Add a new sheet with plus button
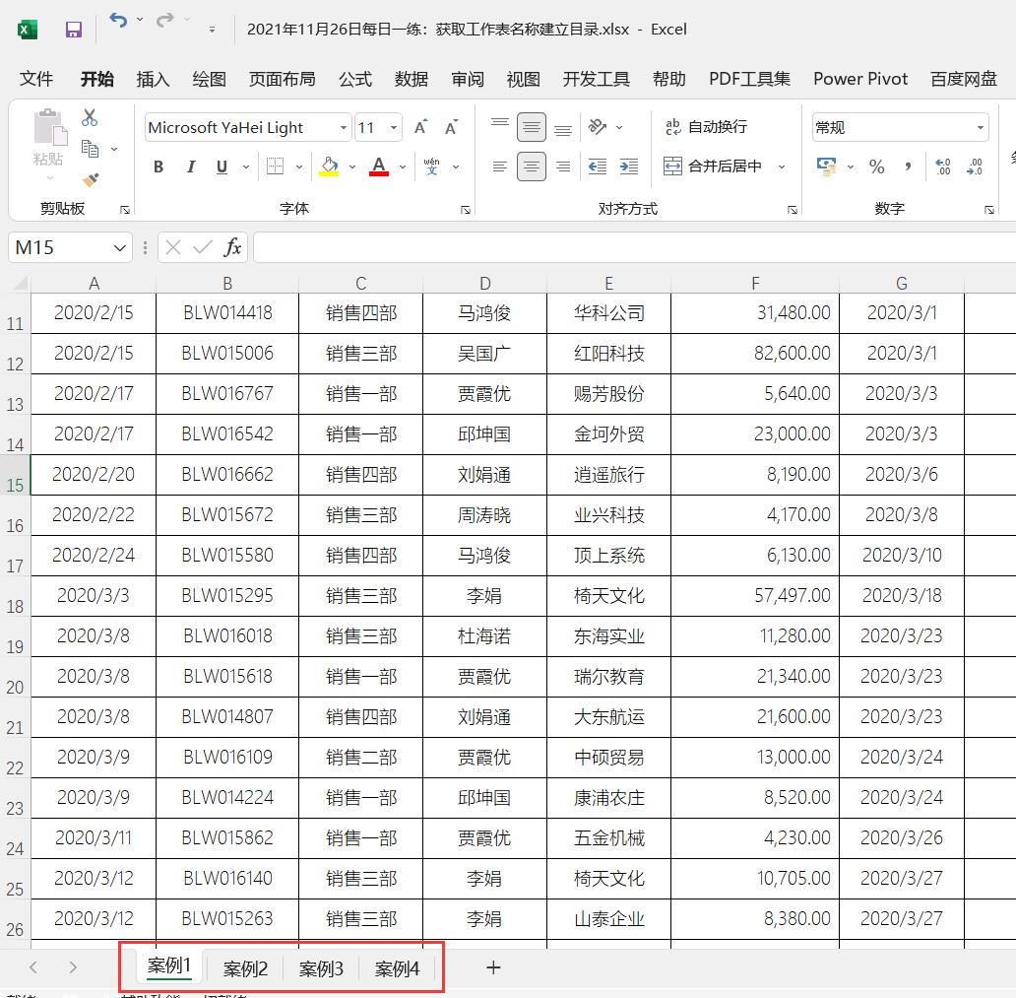This screenshot has height=998, width=1016. pos(493,967)
